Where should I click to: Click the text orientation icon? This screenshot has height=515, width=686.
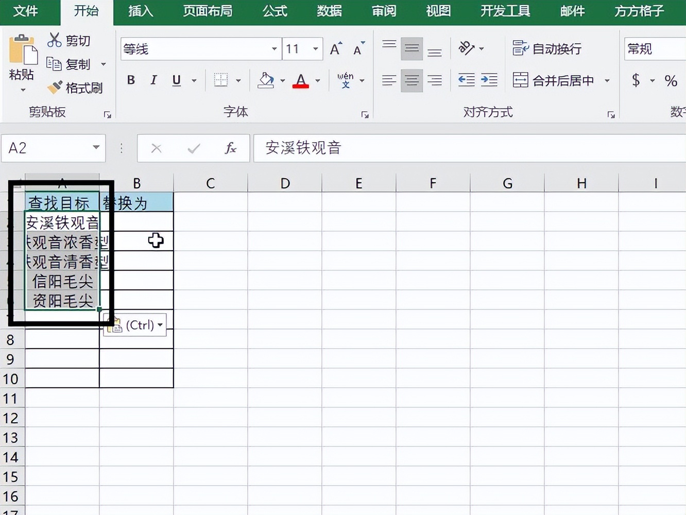pyautogui.click(x=468, y=48)
